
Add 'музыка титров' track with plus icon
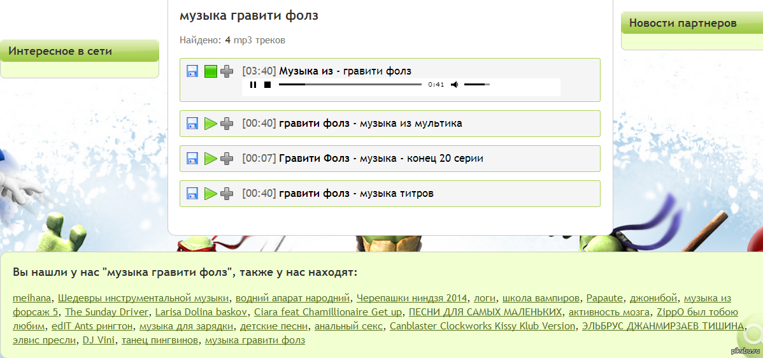coord(227,194)
